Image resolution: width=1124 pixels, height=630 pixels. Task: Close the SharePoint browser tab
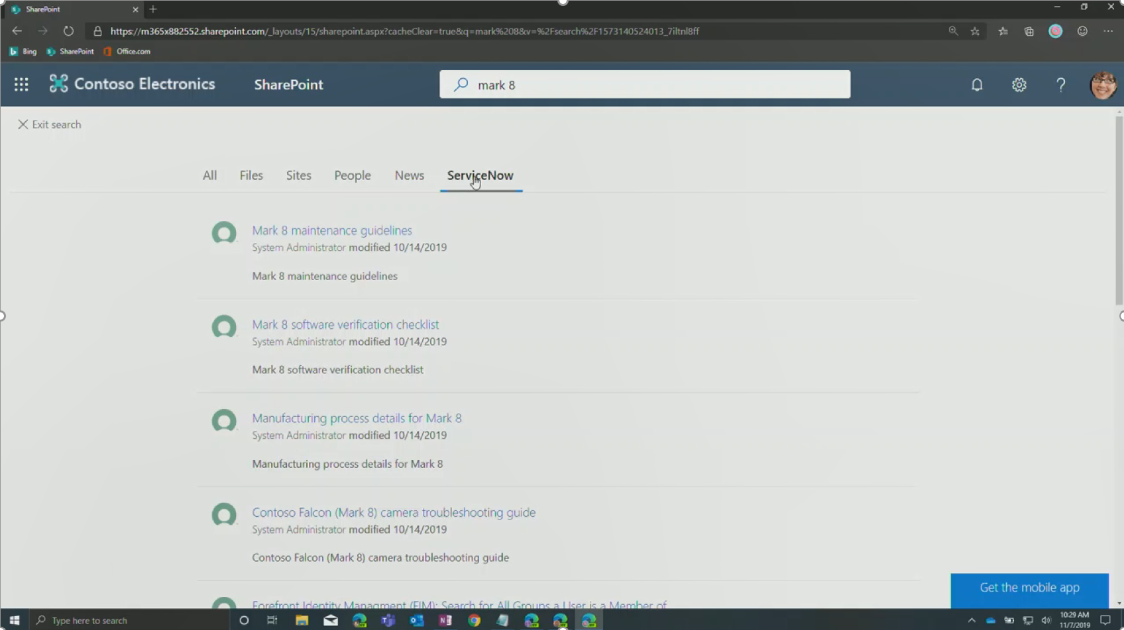(135, 9)
